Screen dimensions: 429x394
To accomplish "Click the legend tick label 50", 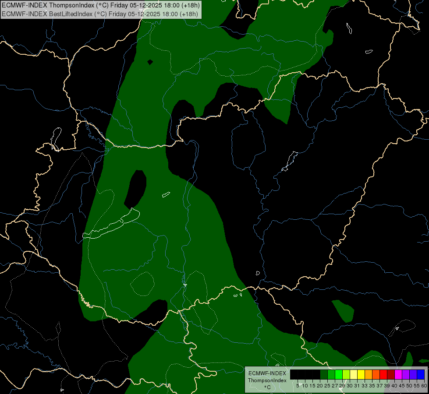I will click(x=409, y=386).
